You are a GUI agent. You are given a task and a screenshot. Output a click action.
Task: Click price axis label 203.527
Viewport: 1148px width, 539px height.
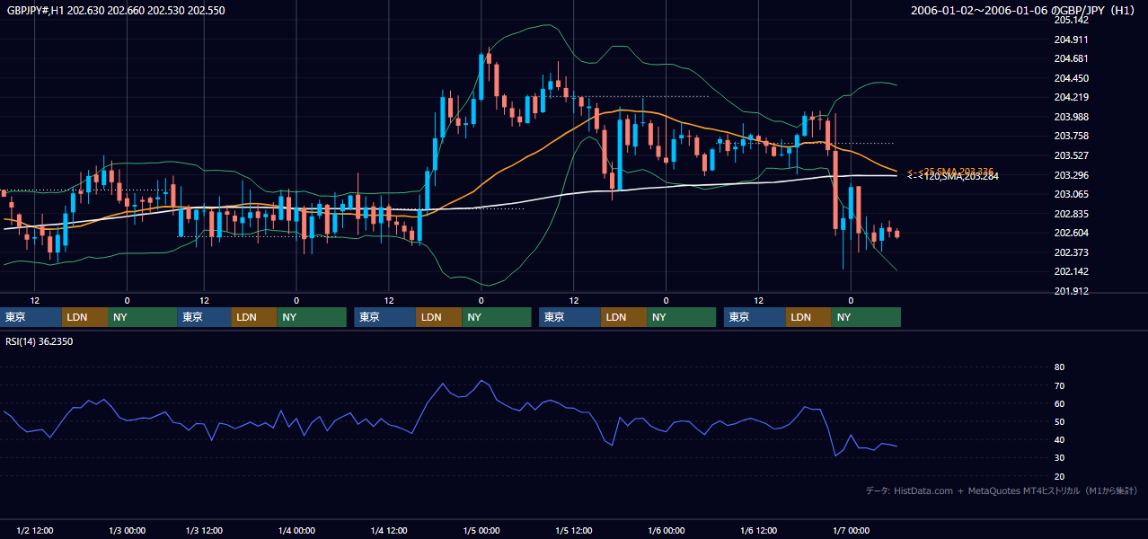(x=1071, y=156)
